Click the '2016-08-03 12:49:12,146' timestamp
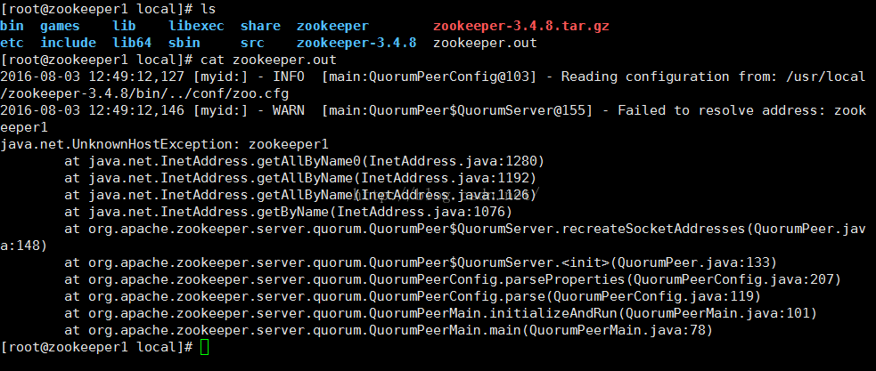The width and height of the screenshot is (876, 371). point(92,110)
